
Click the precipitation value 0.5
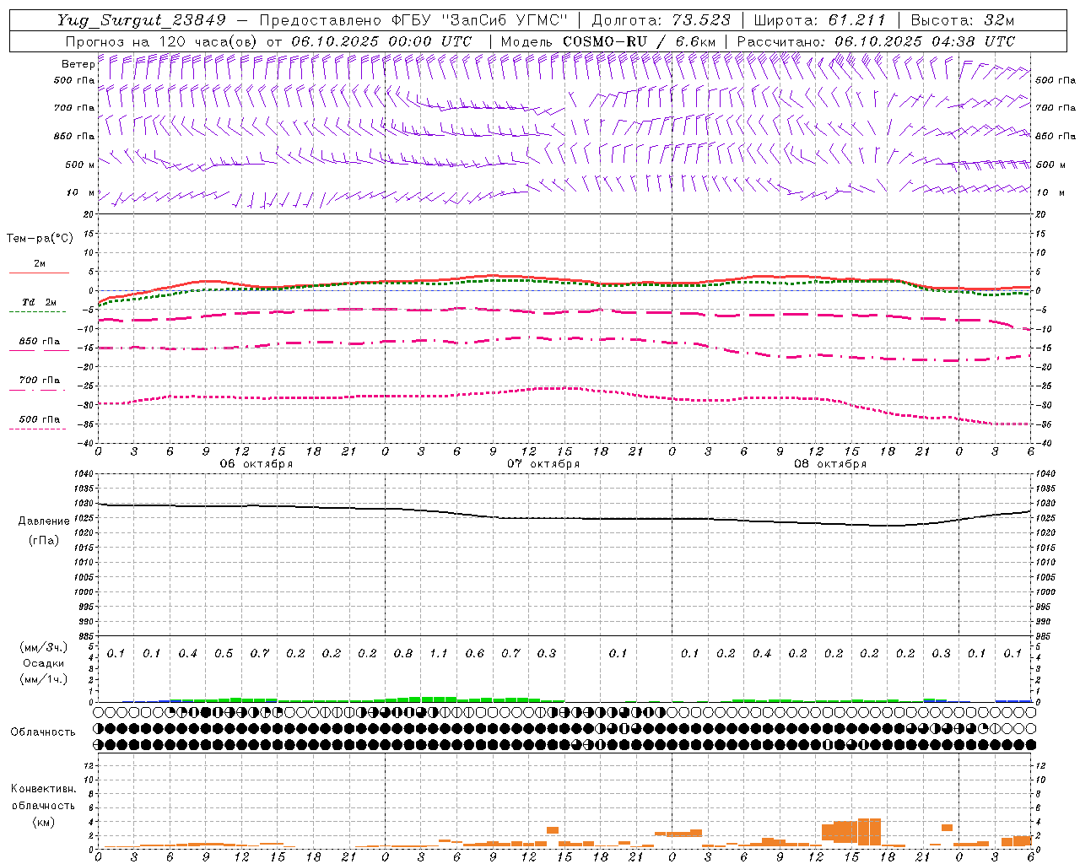click(224, 653)
